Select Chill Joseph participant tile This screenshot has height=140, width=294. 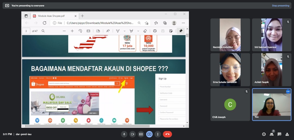230,104
